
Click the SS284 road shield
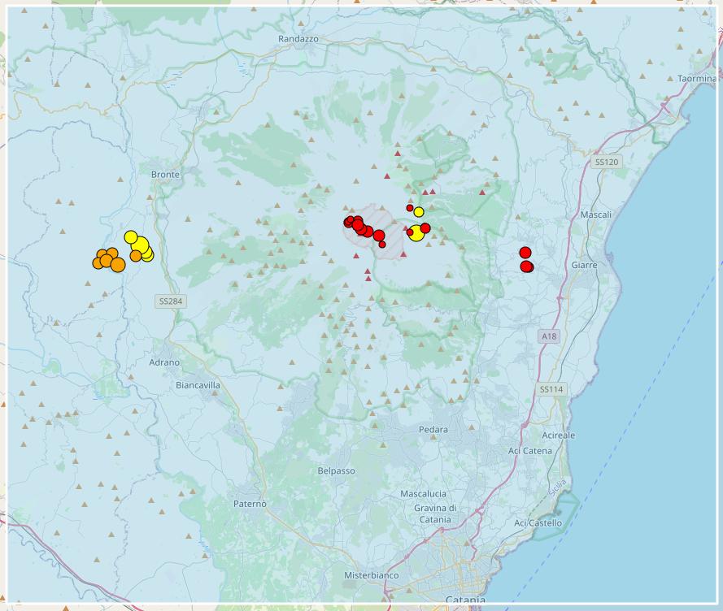[x=171, y=301]
